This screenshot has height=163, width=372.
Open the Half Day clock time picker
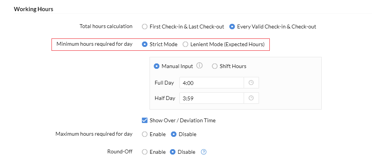[251, 98]
